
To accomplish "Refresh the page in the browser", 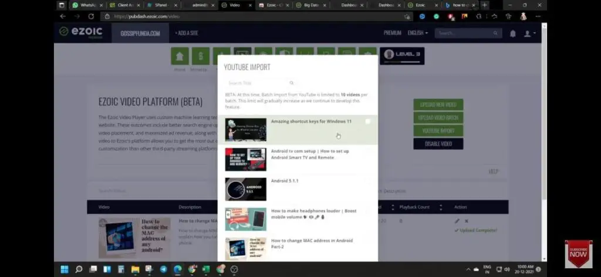I will (91, 16).
